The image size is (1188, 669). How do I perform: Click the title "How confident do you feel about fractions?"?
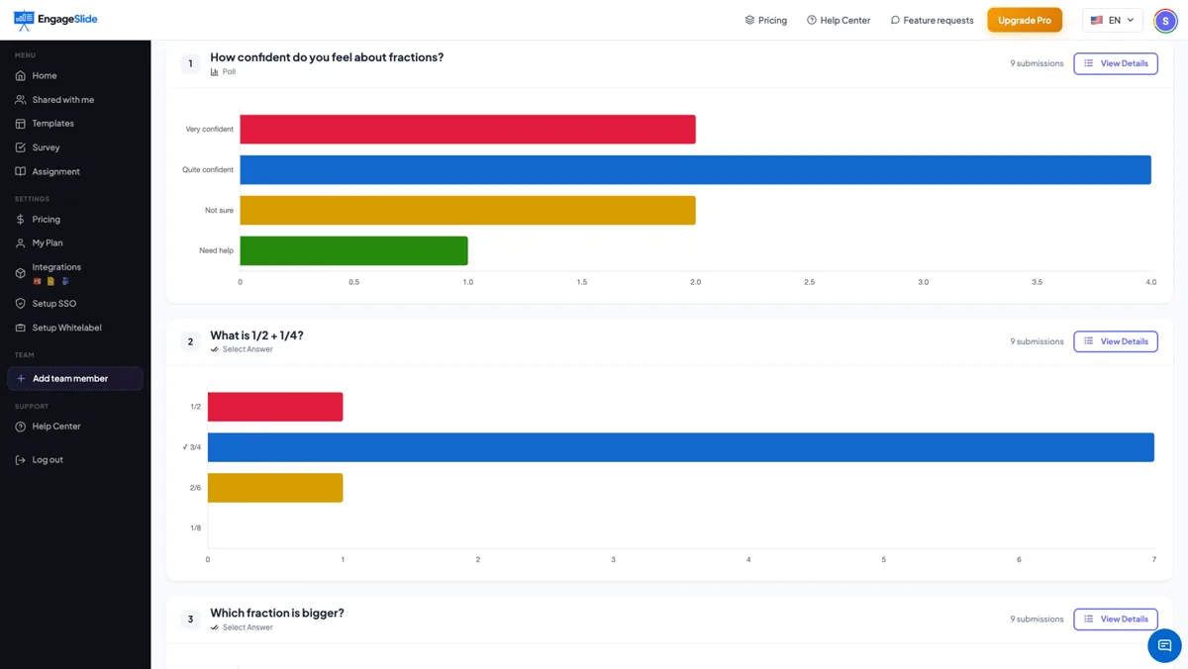pyautogui.click(x=327, y=57)
